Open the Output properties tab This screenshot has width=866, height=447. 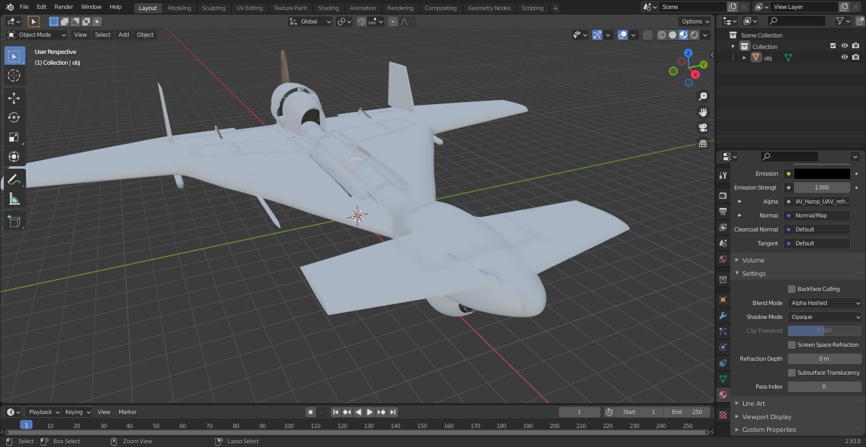point(723,211)
